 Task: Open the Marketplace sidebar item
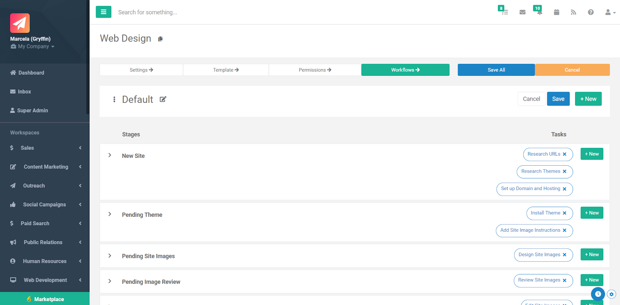point(45,299)
